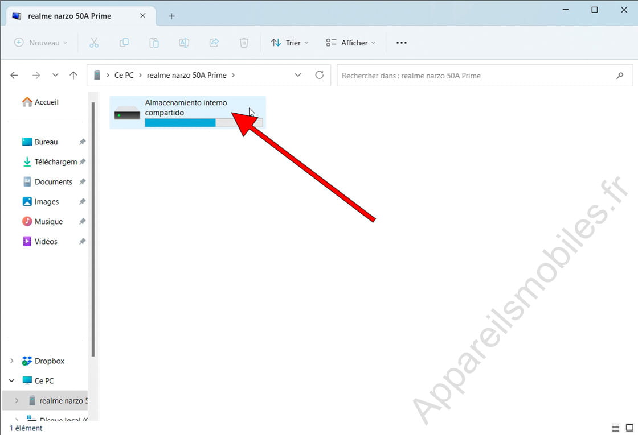Open Téléchargements in quick access
638x435 pixels.
point(50,161)
